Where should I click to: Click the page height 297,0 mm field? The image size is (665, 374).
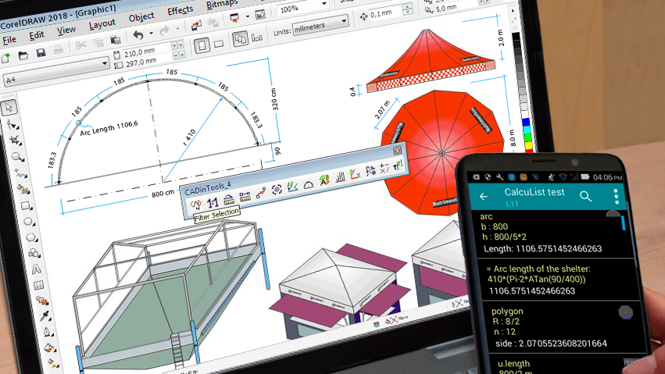pos(147,61)
